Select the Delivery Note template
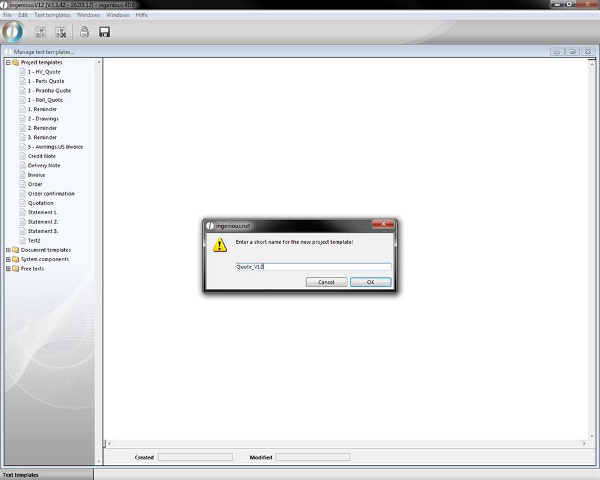This screenshot has width=600, height=480. [44, 165]
